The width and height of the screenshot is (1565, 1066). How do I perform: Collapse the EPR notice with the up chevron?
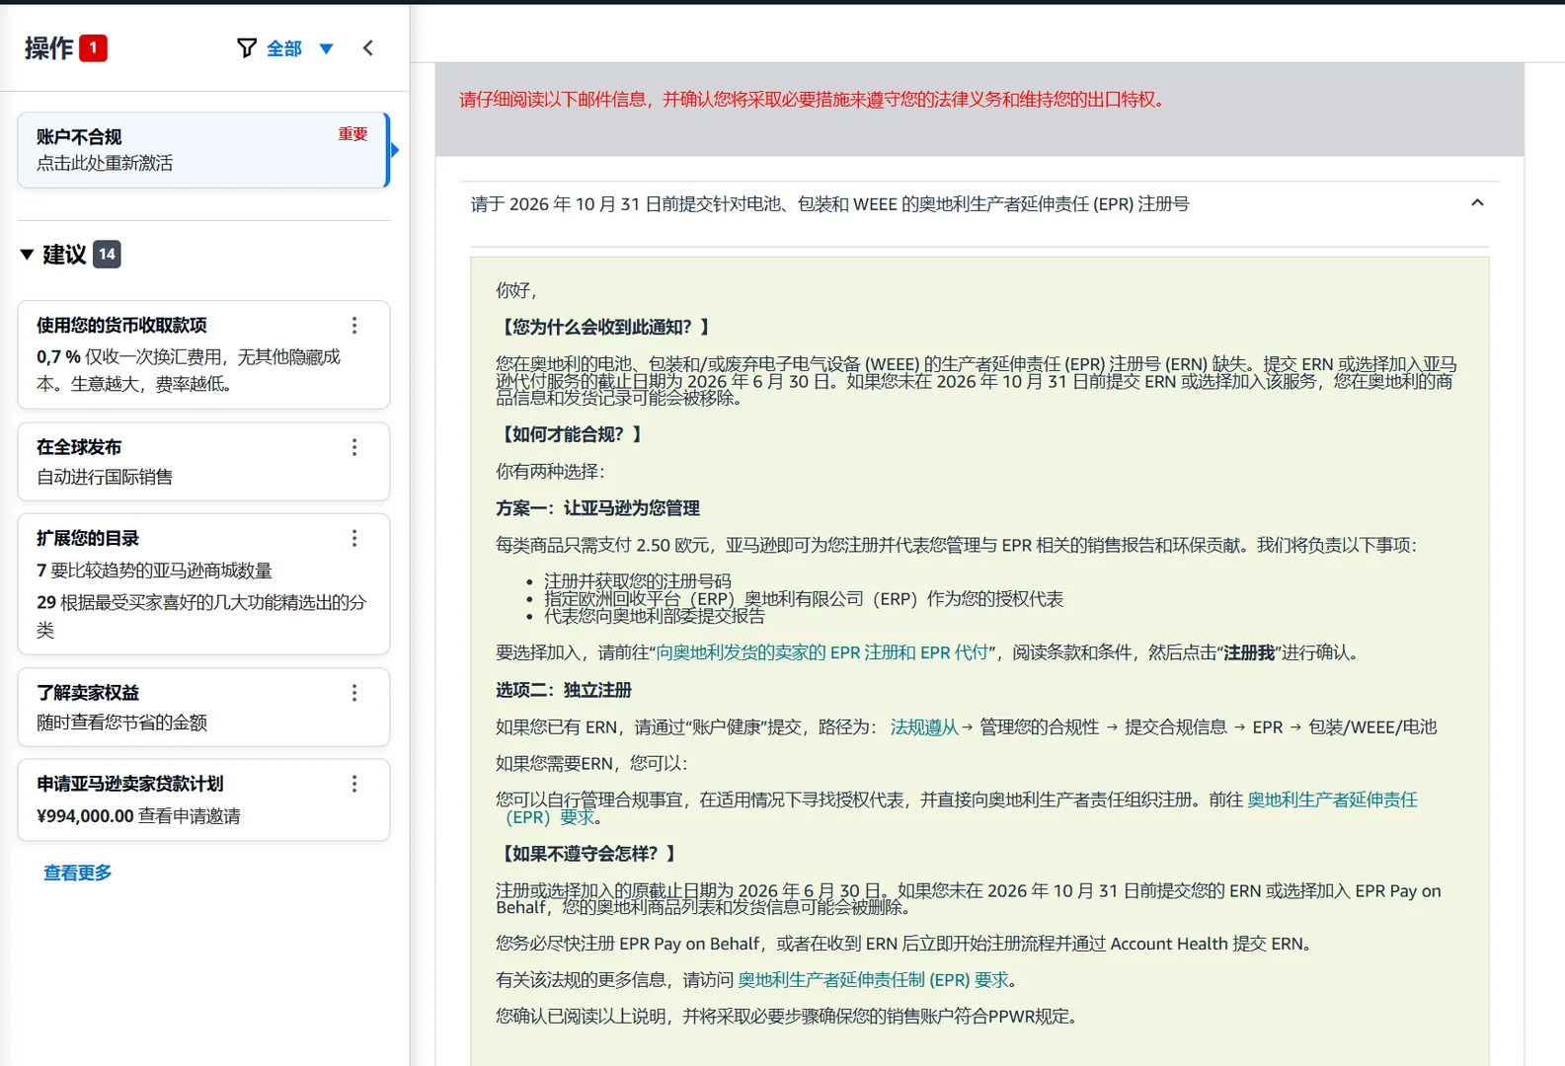(x=1477, y=203)
